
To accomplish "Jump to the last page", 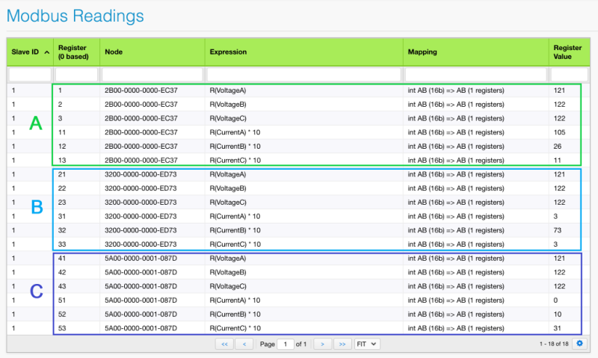I will click(342, 344).
